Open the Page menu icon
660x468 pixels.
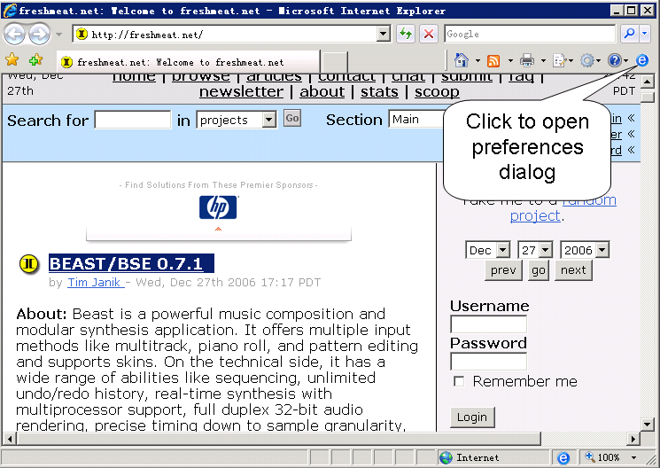coord(563,61)
